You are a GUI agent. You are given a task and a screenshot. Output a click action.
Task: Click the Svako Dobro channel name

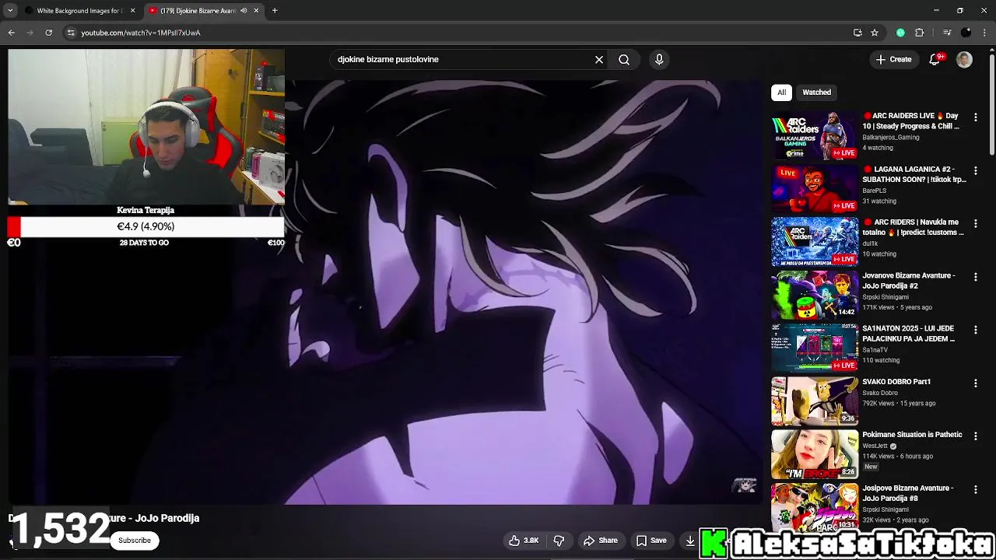tap(880, 393)
